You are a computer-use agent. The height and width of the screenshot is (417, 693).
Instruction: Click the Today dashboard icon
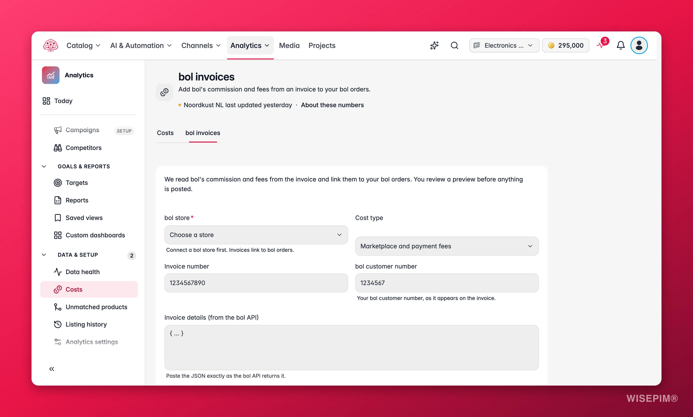46,101
